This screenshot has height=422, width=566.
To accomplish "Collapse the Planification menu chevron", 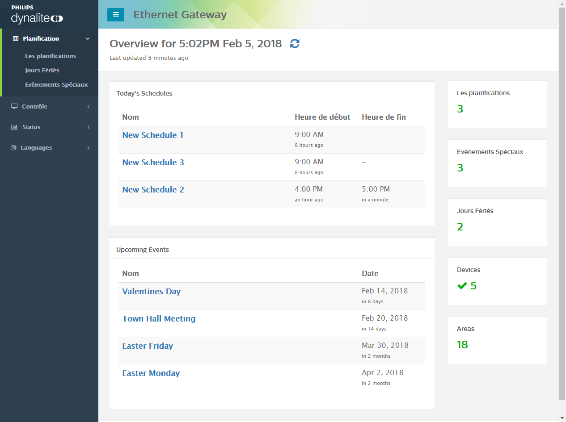I will point(88,39).
